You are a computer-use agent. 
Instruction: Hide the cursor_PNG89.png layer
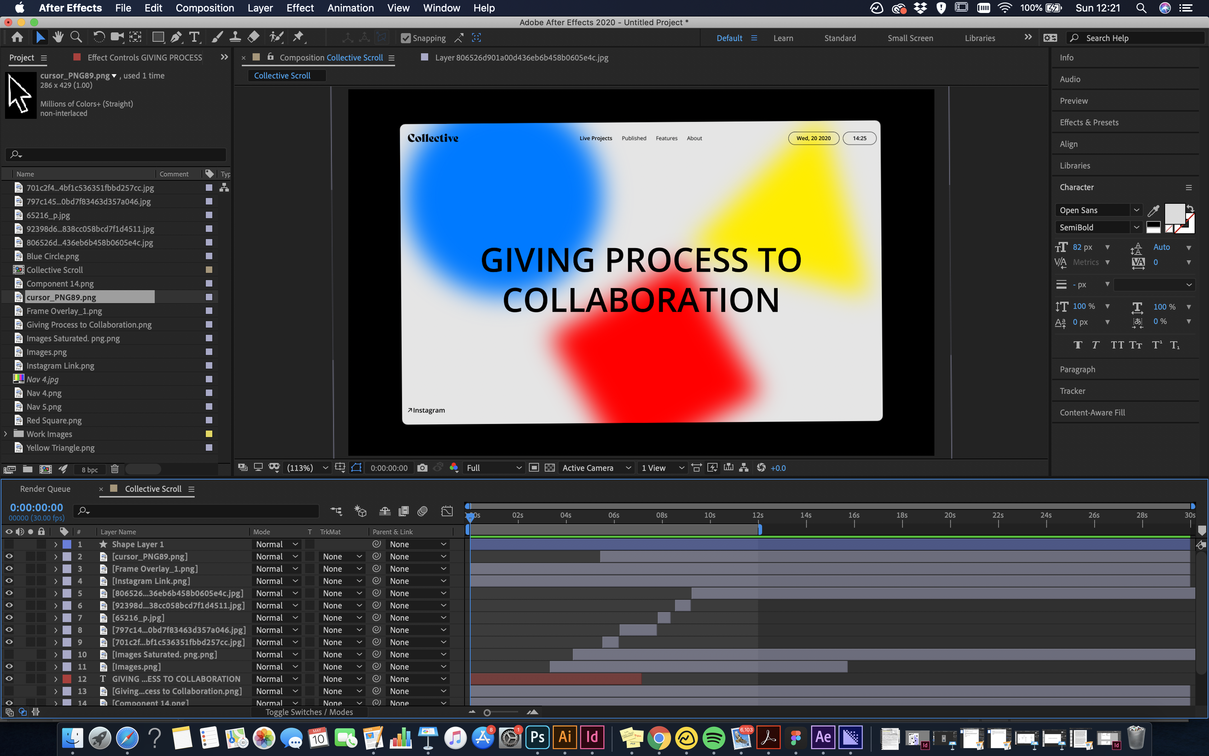pyautogui.click(x=9, y=557)
